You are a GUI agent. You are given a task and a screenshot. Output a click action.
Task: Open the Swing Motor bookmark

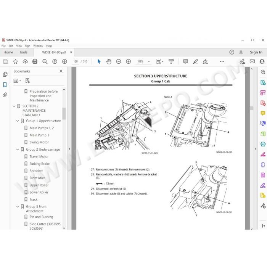coord(39,142)
